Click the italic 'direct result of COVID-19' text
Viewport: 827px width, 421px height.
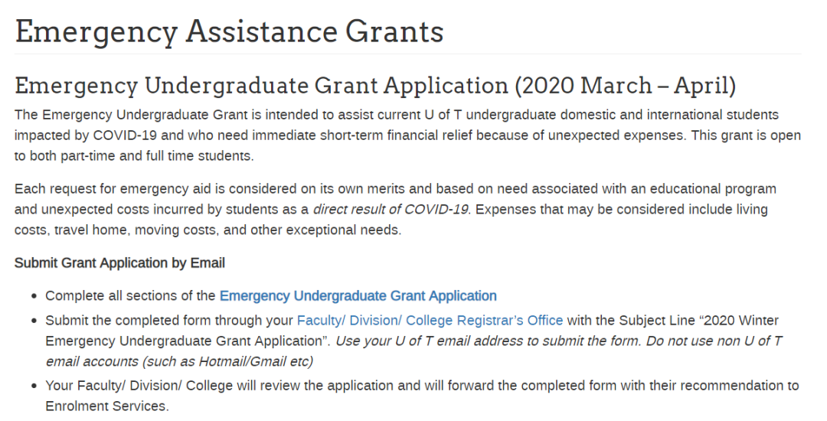[x=391, y=210]
